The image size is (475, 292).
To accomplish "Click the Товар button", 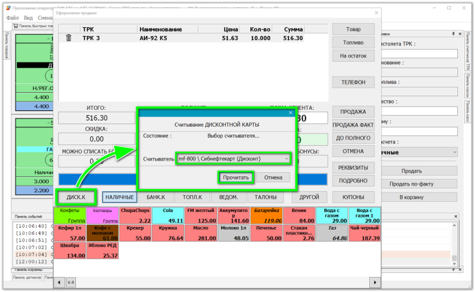I will [x=354, y=29].
